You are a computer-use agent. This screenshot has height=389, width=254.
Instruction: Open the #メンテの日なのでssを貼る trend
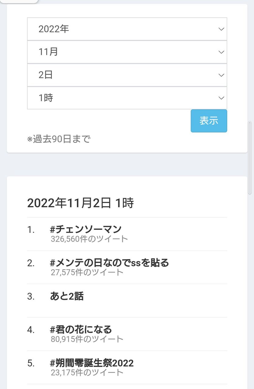click(109, 263)
